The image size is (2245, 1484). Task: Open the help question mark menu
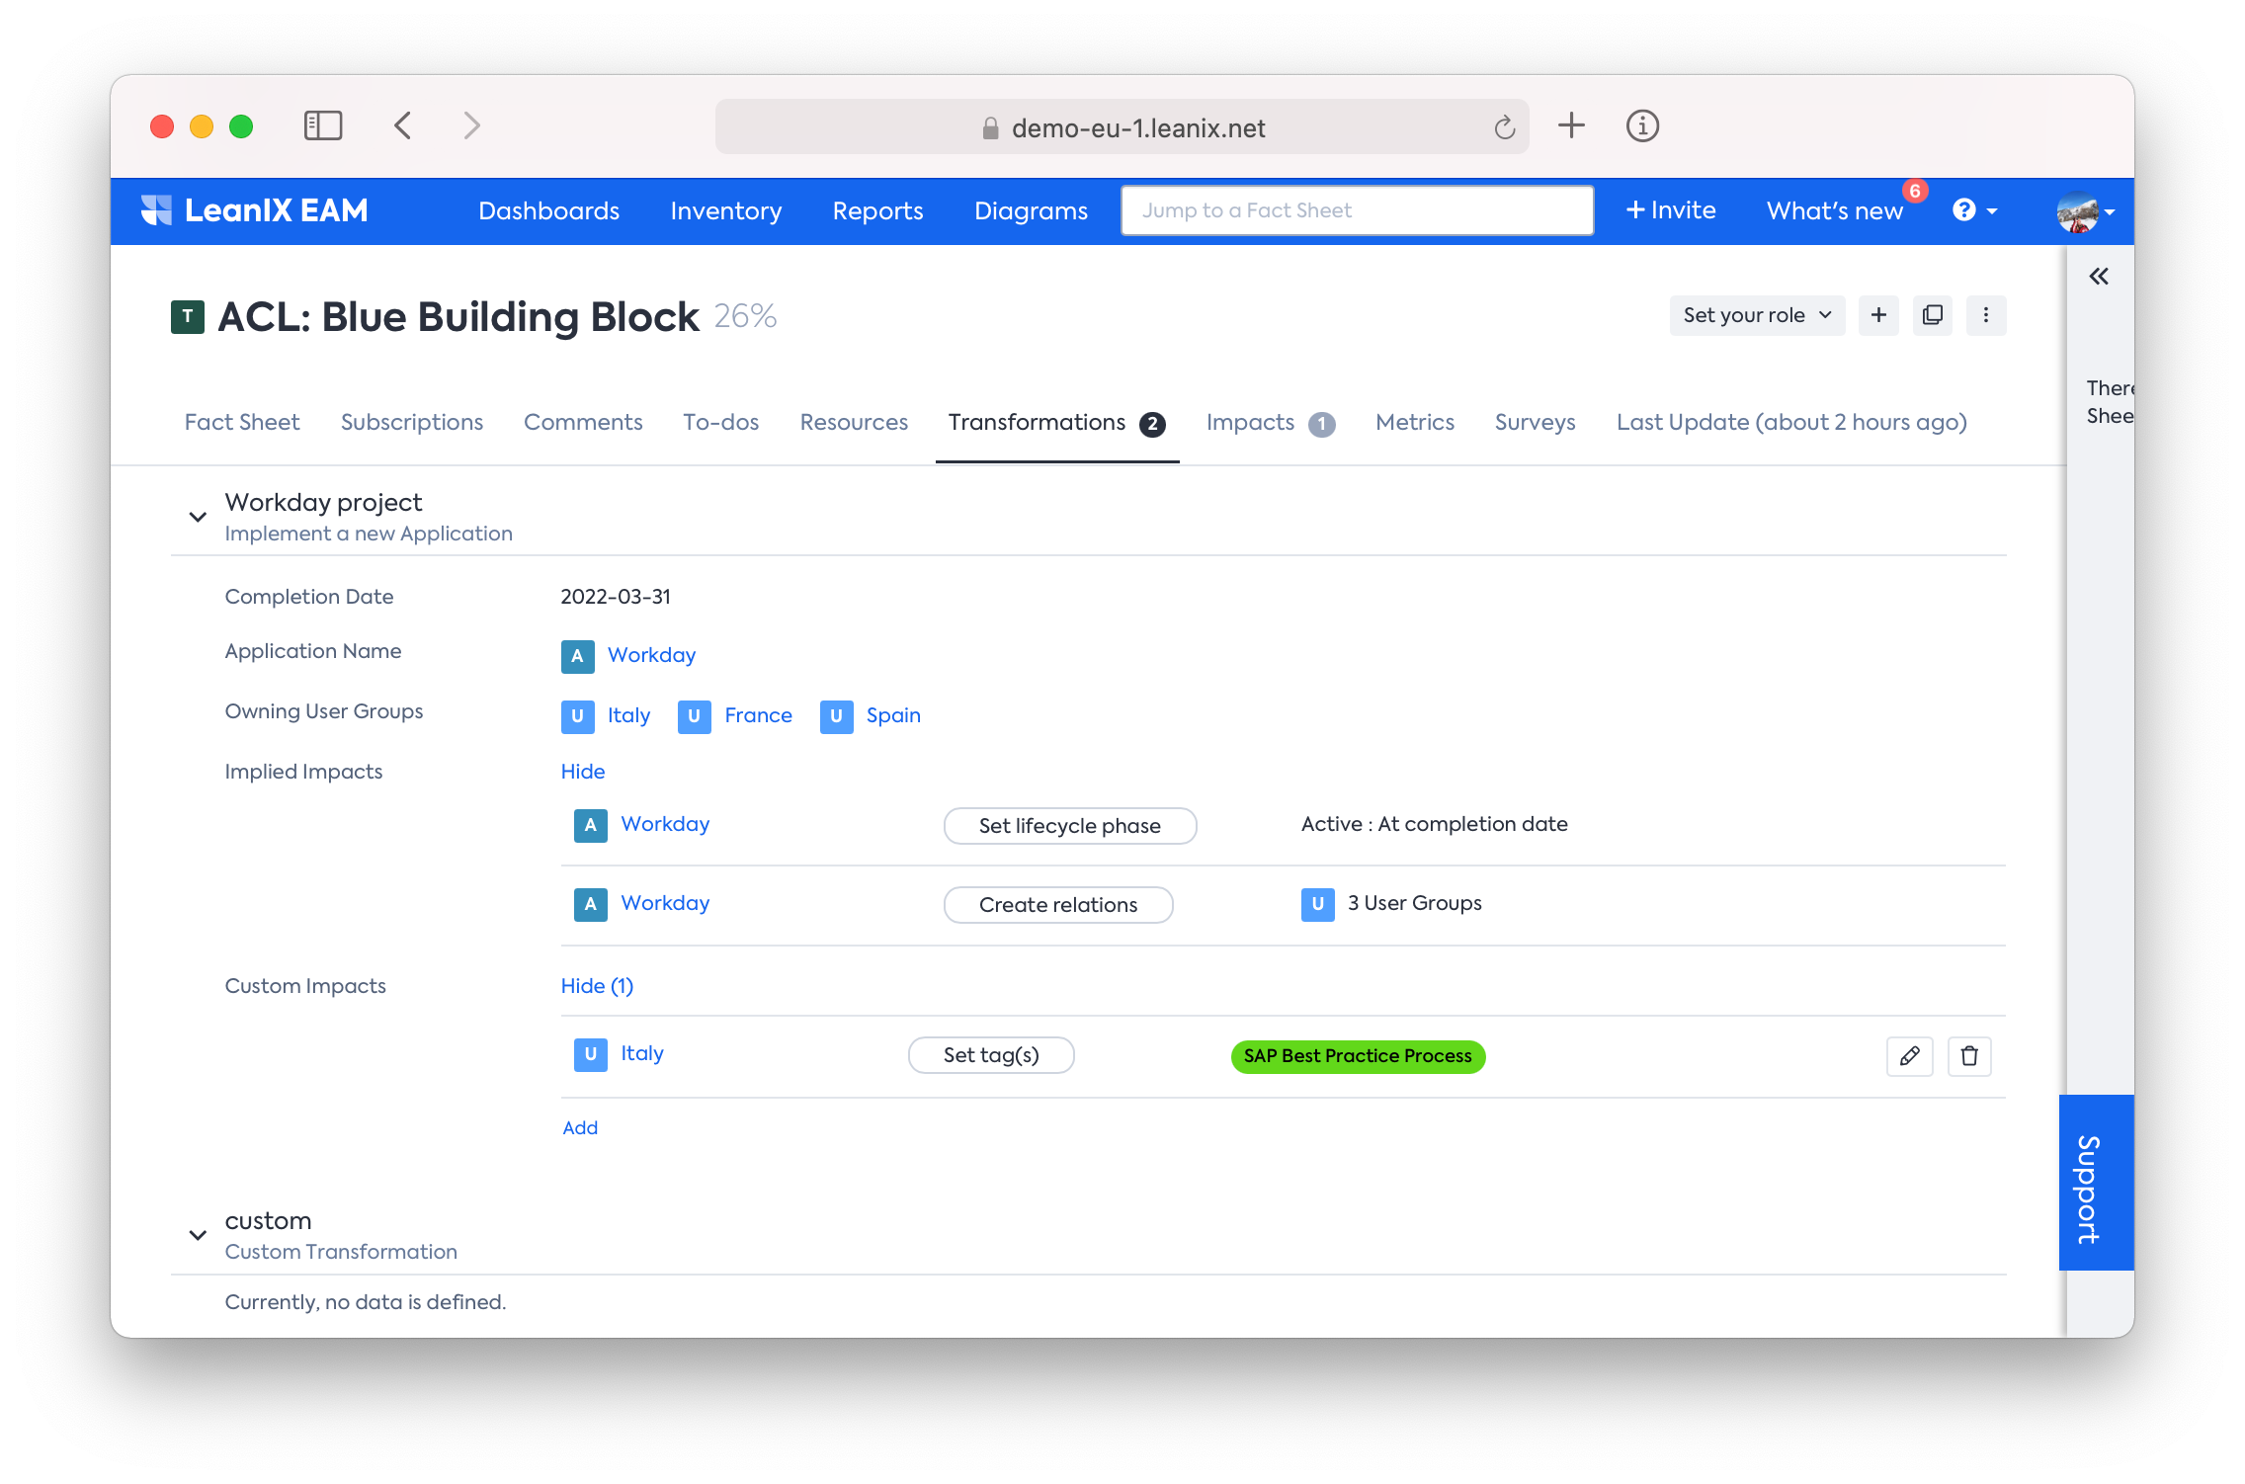[x=1974, y=210]
